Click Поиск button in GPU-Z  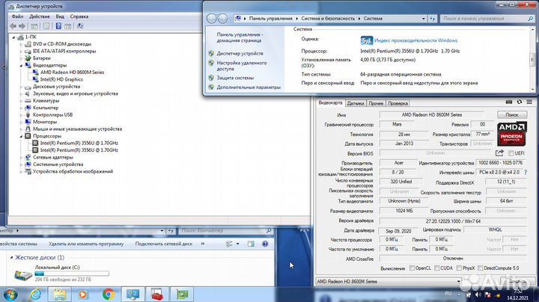pyautogui.click(x=512, y=114)
